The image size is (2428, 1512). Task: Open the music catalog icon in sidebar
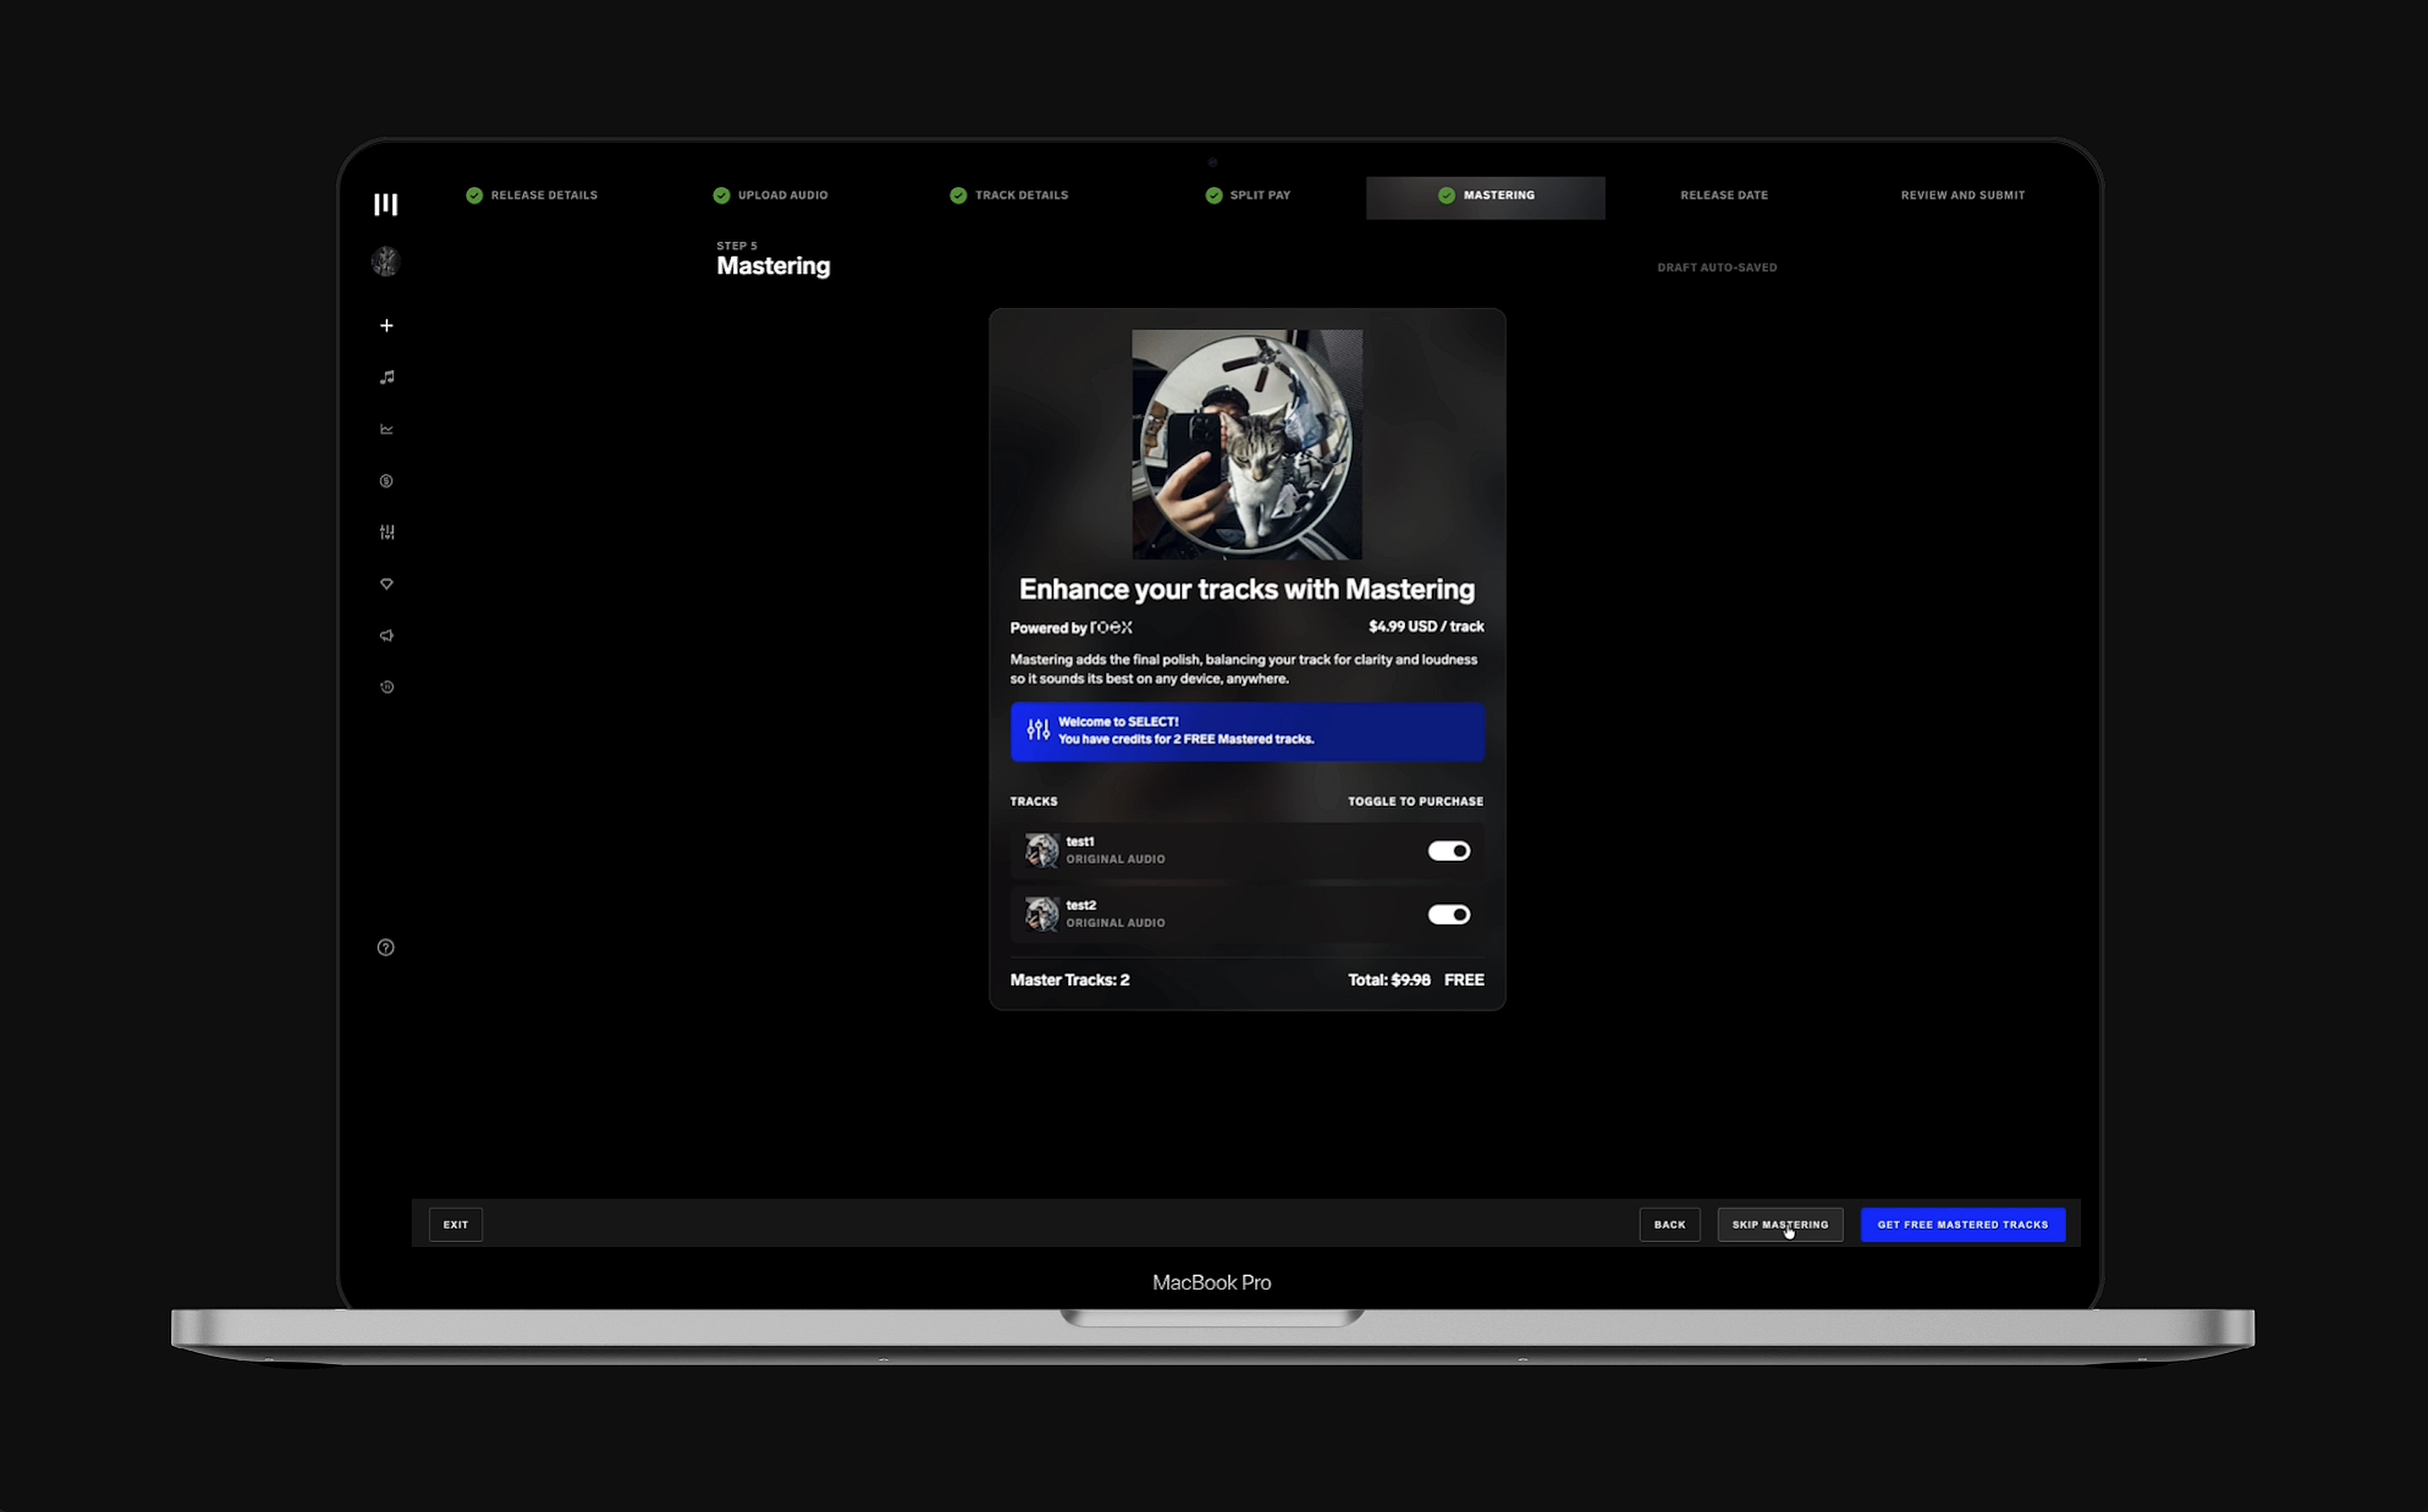(x=386, y=377)
